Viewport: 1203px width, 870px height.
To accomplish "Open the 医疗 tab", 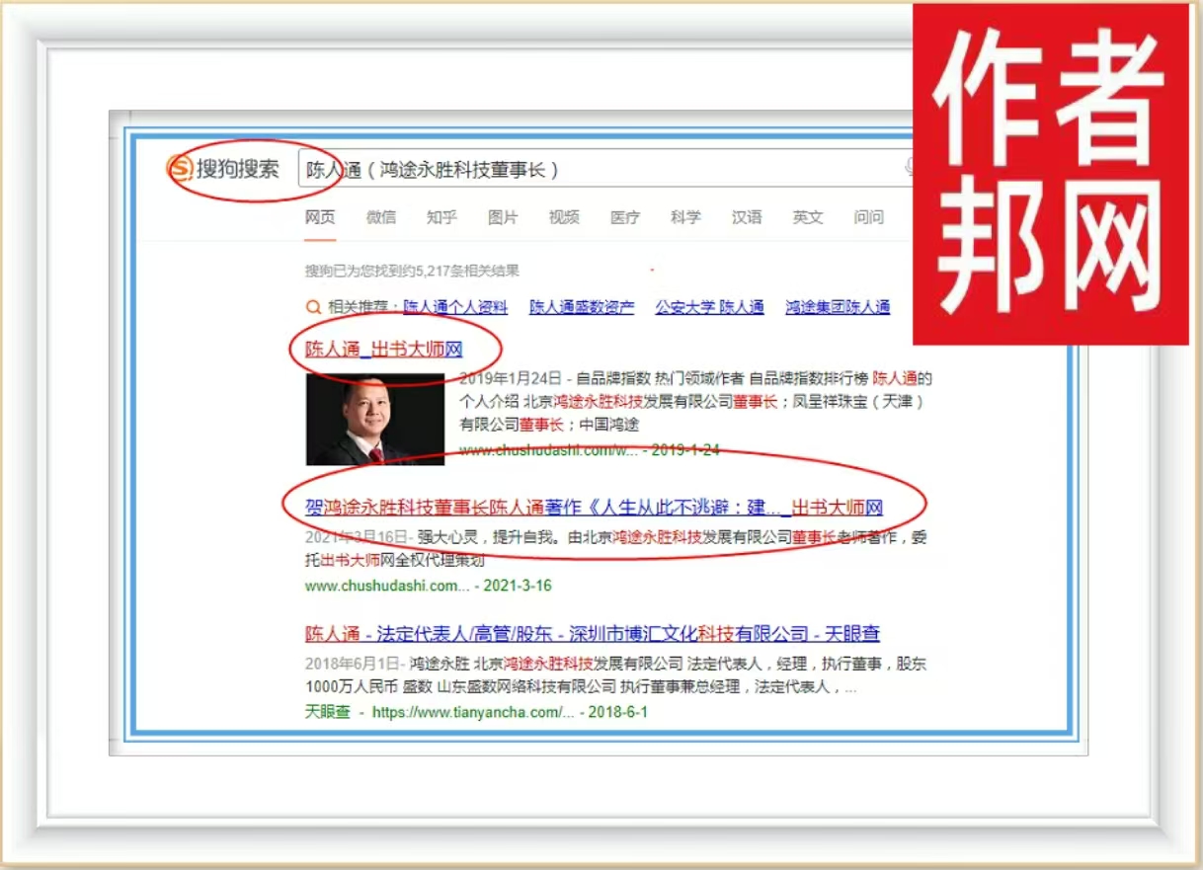I will pyautogui.click(x=625, y=217).
